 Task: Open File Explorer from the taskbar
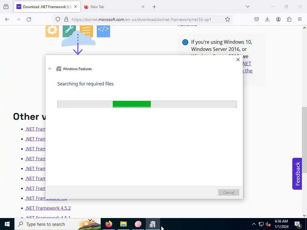(x=123, y=224)
